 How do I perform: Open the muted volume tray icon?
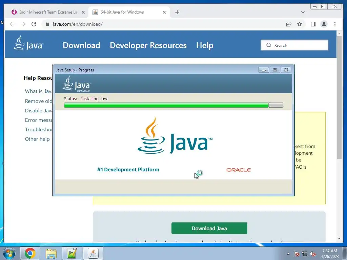313,254
